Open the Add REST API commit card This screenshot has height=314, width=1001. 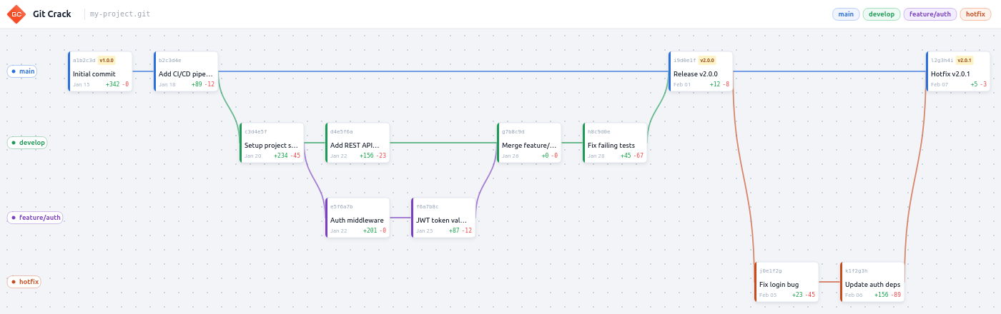357,143
